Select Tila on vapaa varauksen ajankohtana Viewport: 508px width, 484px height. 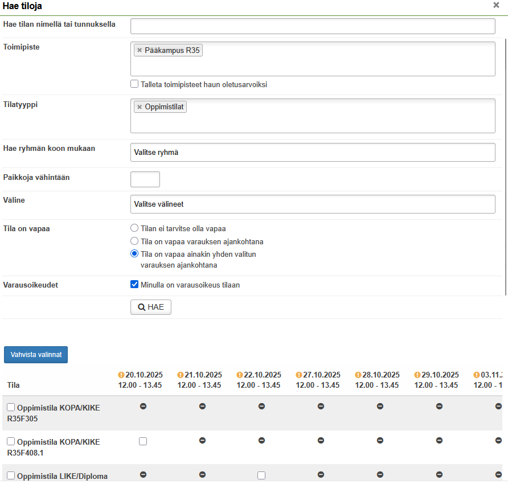tap(135, 241)
